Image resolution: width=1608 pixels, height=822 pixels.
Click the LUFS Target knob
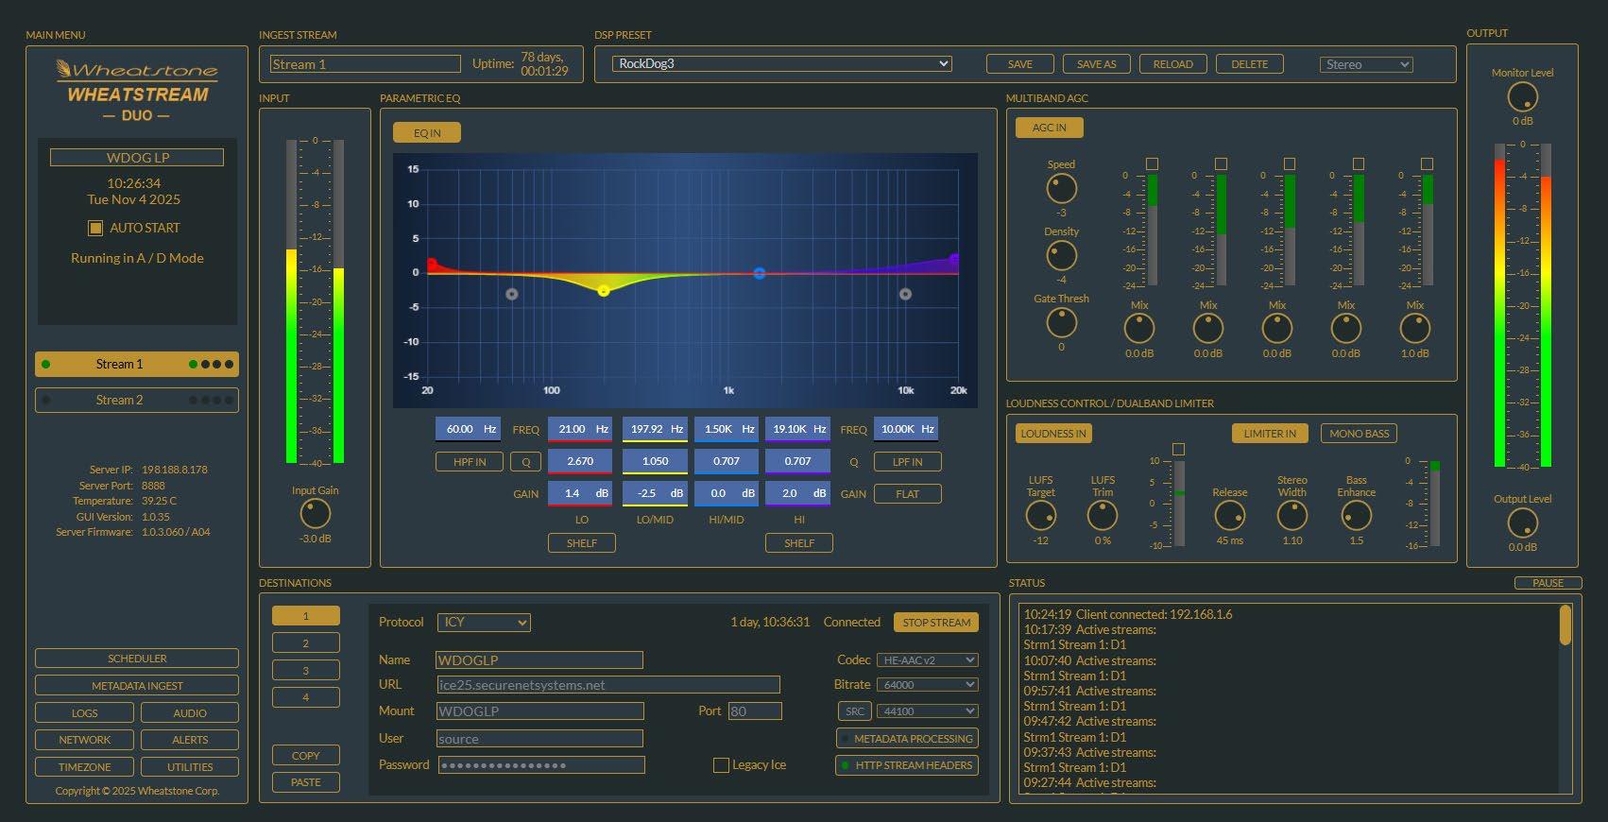click(1040, 516)
